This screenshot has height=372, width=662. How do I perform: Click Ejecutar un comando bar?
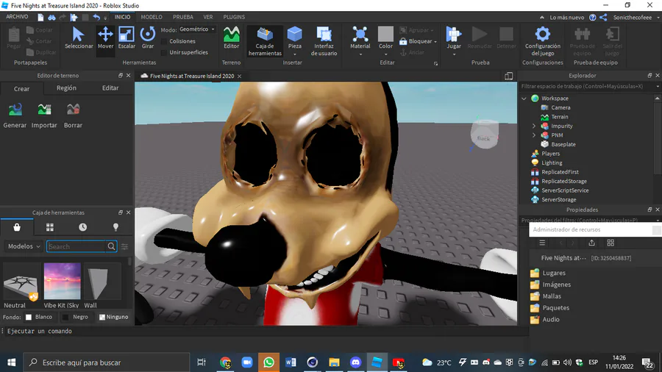pos(264,331)
